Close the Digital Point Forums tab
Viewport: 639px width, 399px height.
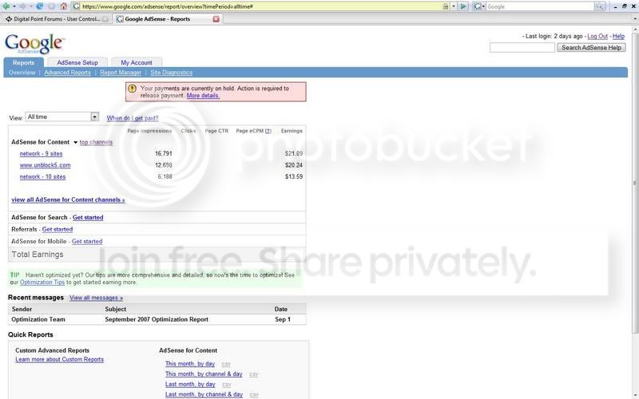click(105, 19)
